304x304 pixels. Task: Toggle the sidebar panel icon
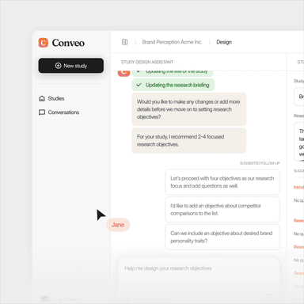124,42
